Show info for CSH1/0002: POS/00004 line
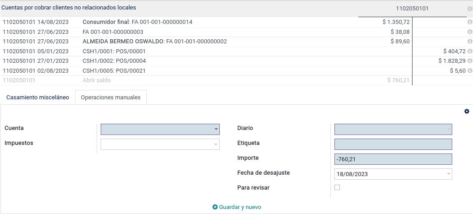This screenshot has height=214, width=473. pyautogui.click(x=470, y=61)
